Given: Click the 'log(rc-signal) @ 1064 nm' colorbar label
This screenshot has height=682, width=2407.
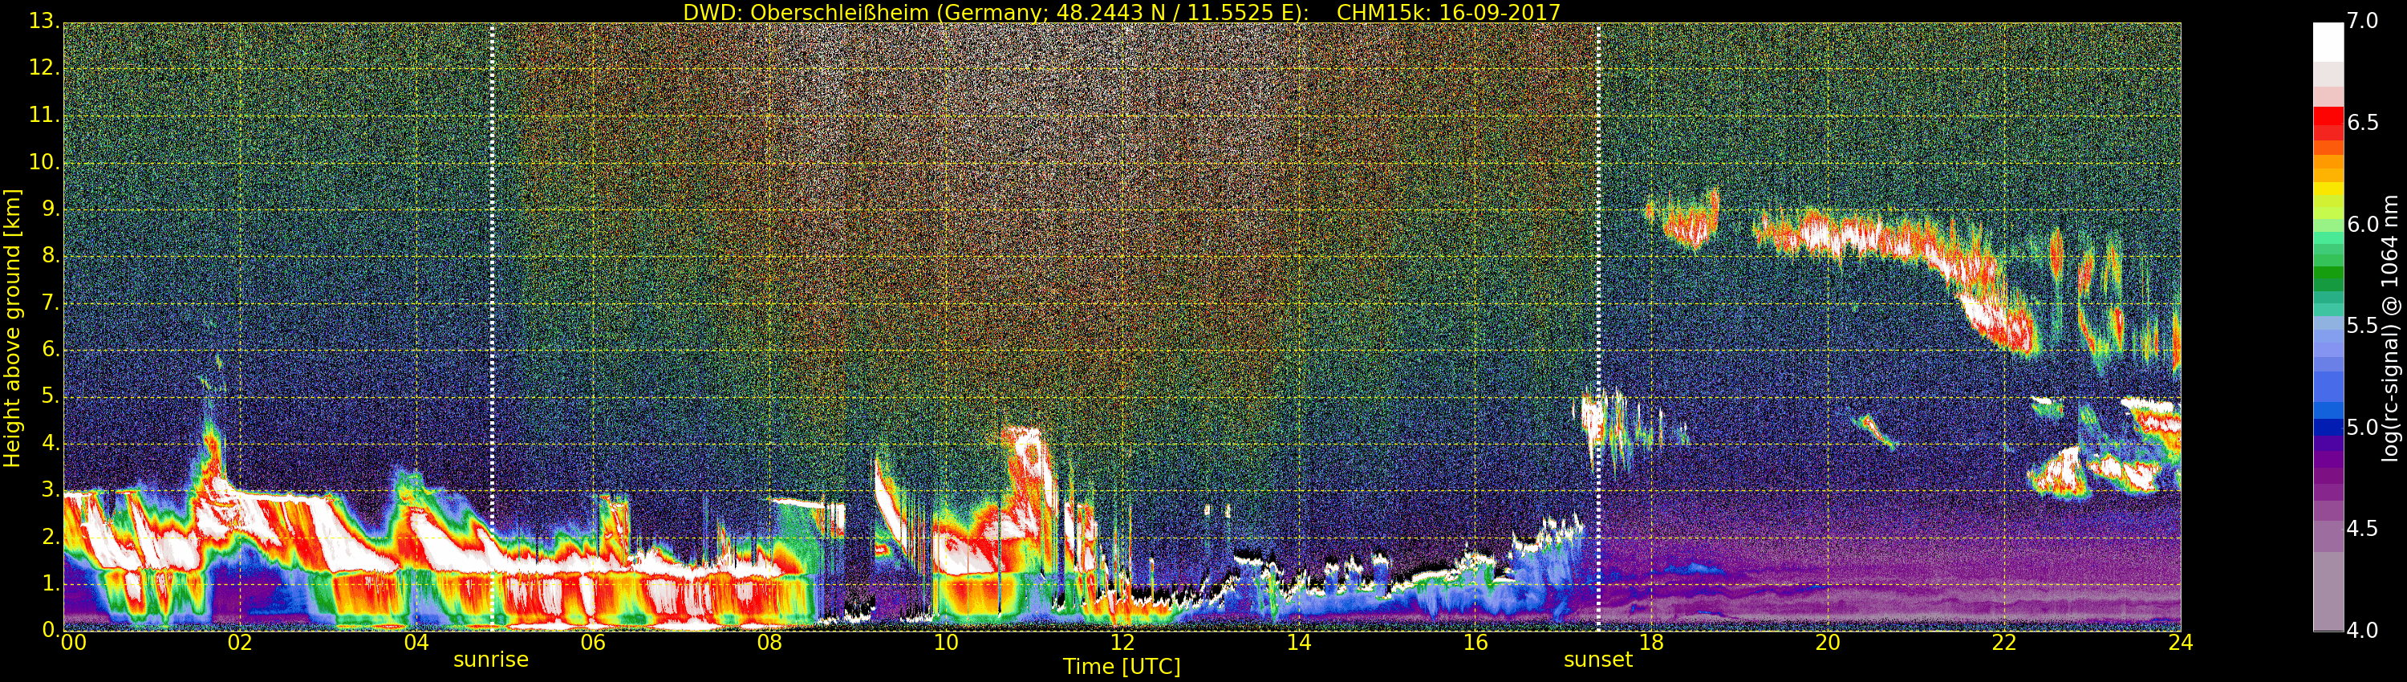Looking at the screenshot, I should point(2389,328).
